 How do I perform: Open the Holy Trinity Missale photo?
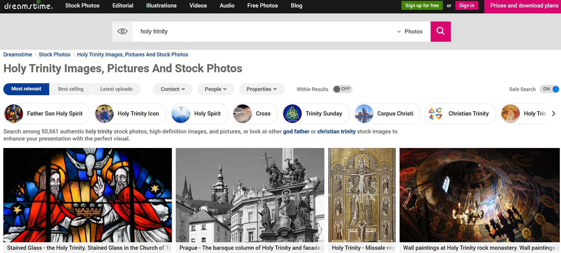coord(362,195)
